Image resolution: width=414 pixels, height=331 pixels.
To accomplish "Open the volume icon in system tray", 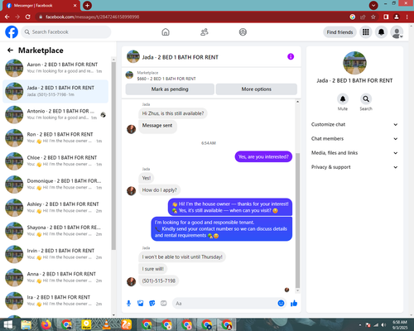I will (x=383, y=325).
